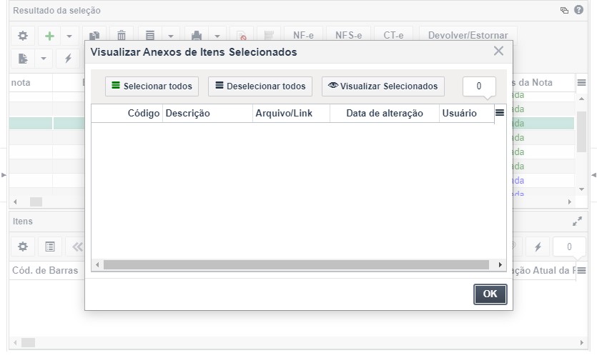
Task: Click green plus add icon
Action: coord(49,36)
